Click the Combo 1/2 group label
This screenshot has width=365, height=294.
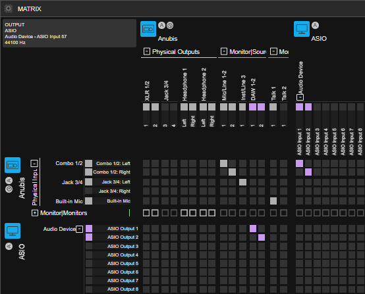pos(69,163)
